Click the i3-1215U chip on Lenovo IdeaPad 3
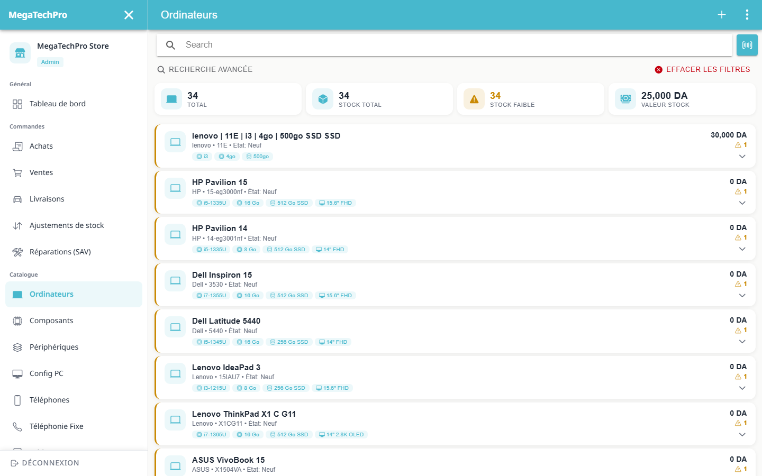 pyautogui.click(x=211, y=388)
